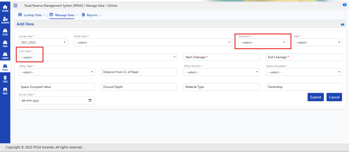Click the Cancel button

coord(334,97)
